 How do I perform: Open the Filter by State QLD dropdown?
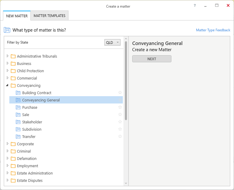click(112, 43)
